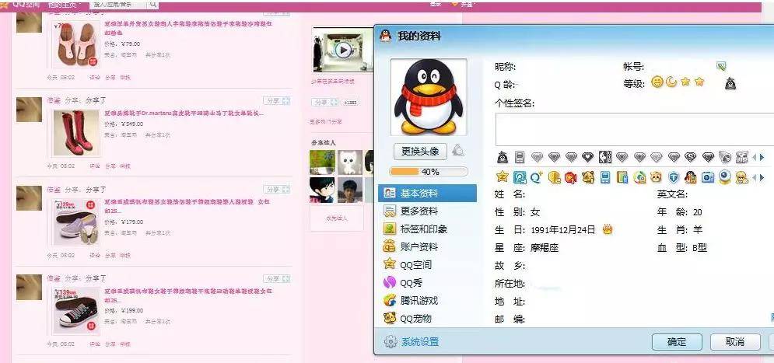Click the B型 blood type value
Viewport: 774px width, 363px height.
point(699,248)
